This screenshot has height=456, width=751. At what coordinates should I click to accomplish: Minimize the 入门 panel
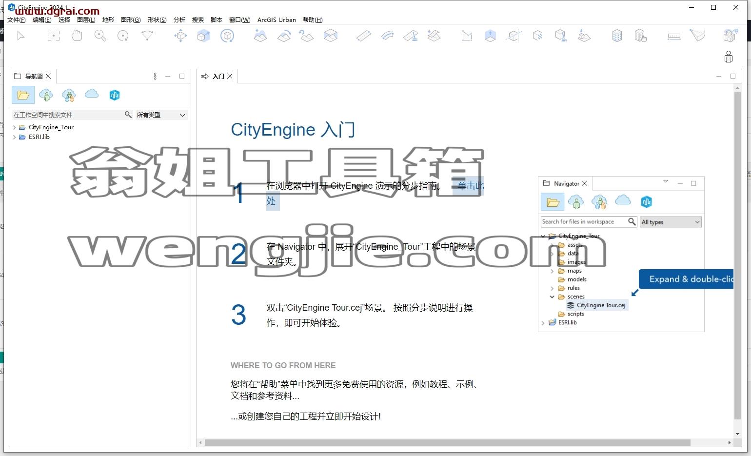point(718,76)
